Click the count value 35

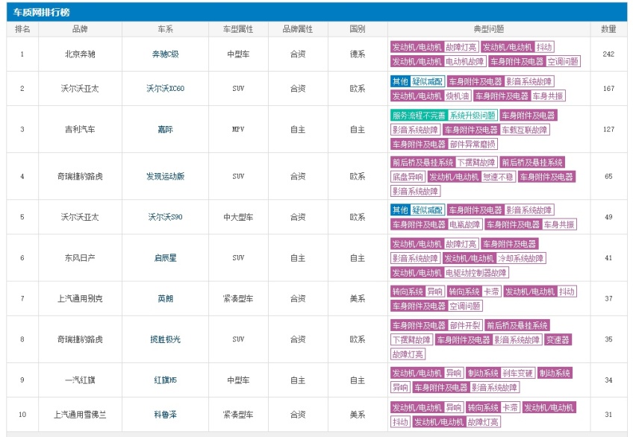pyautogui.click(x=608, y=339)
